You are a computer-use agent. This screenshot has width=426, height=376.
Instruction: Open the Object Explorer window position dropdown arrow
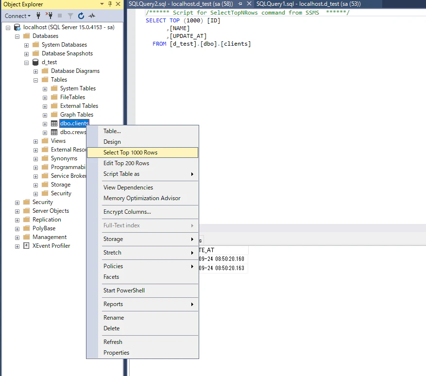coord(102,4)
